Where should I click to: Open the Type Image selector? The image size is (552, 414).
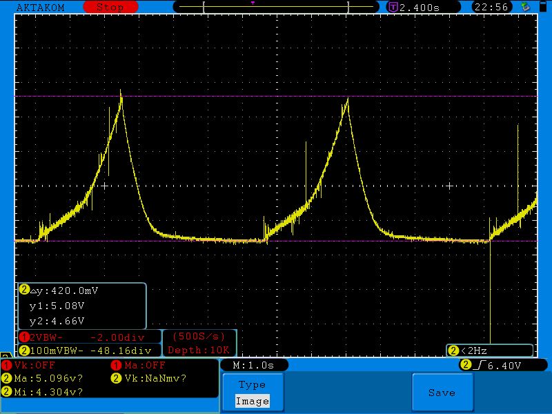[252, 393]
